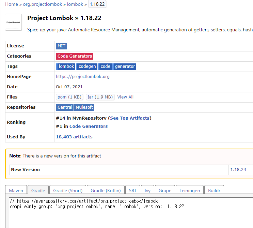253x228 pixels.
Task: Click See Top Artifacts link
Action: tap(130, 118)
